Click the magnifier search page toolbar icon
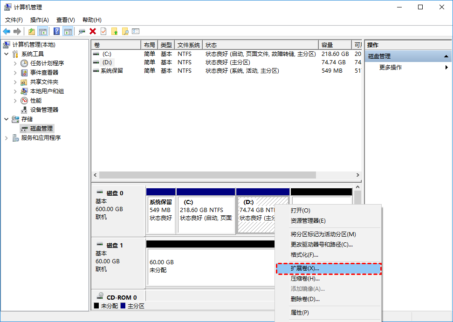Viewport: 453px width, 322px height. tap(125, 31)
